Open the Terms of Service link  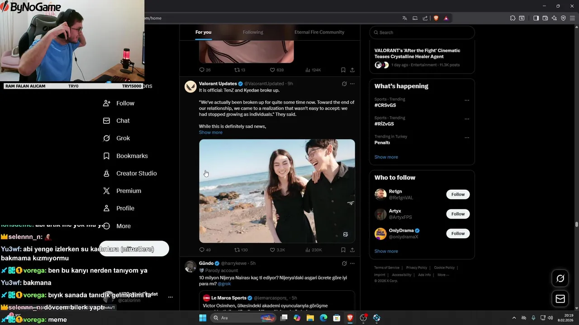387,268
